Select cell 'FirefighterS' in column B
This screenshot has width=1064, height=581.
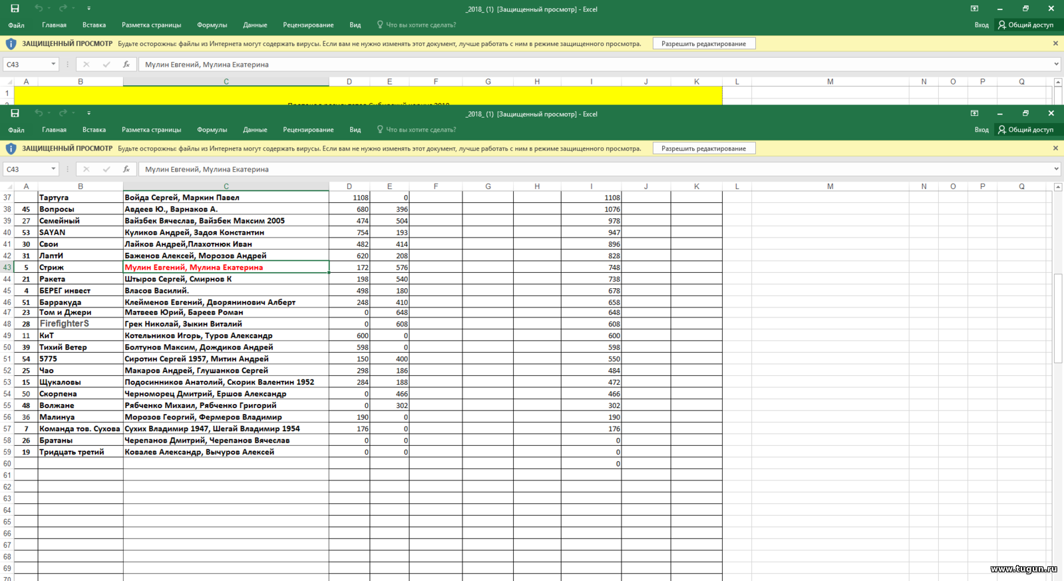(x=81, y=323)
